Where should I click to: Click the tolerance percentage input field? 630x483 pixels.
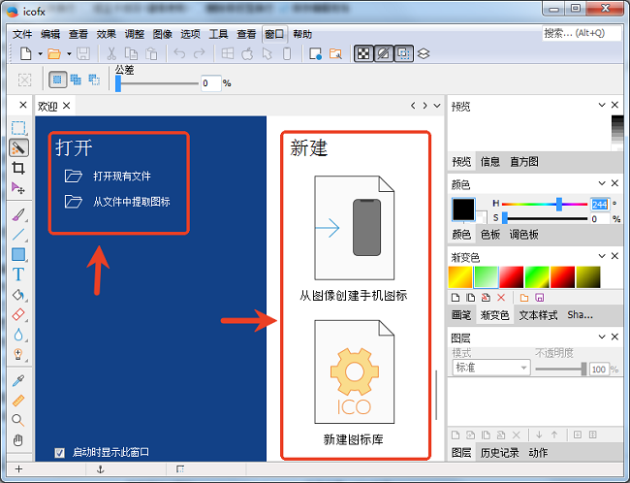[211, 83]
